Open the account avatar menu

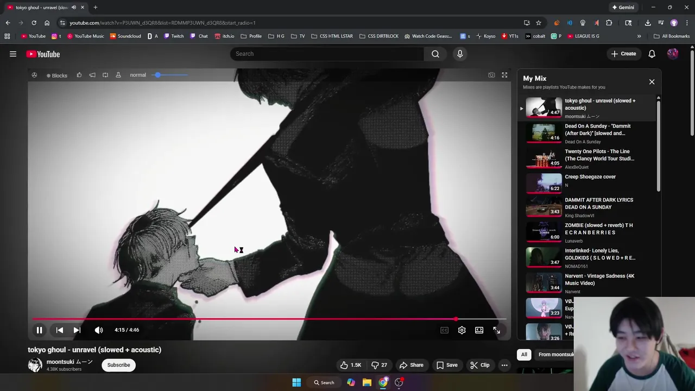pos(673,54)
